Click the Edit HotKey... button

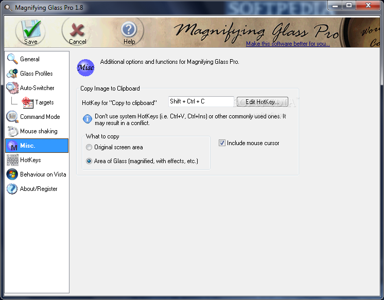(x=263, y=102)
